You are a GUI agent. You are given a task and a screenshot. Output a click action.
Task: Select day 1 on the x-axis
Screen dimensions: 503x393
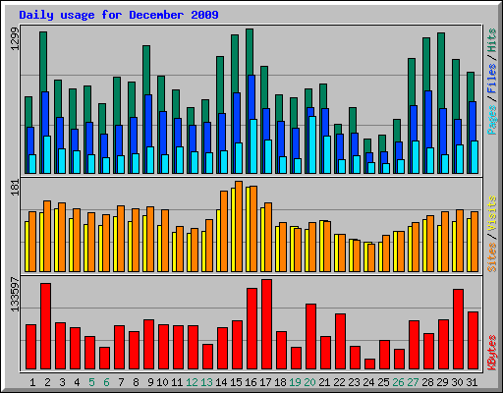click(32, 382)
